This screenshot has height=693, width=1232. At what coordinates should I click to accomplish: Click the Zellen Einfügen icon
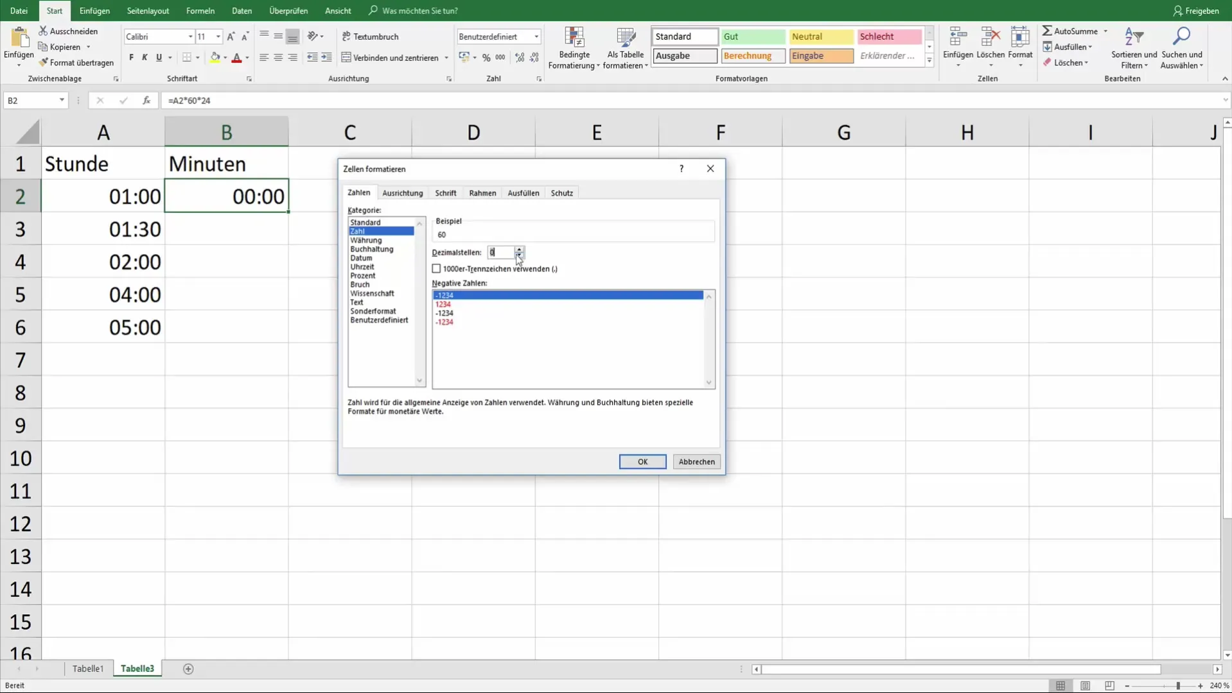tap(958, 37)
